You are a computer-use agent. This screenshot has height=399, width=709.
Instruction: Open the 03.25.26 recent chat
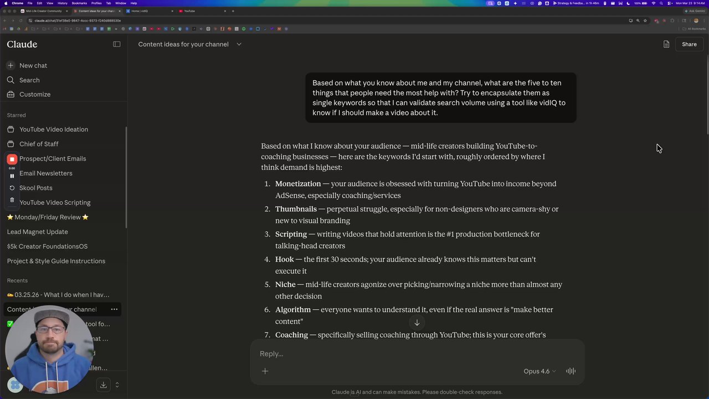point(58,295)
